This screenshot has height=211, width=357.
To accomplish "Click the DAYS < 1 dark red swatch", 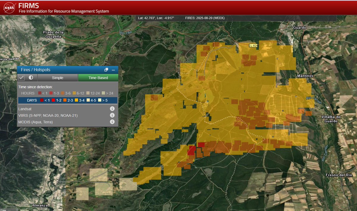I will [x=42, y=100].
